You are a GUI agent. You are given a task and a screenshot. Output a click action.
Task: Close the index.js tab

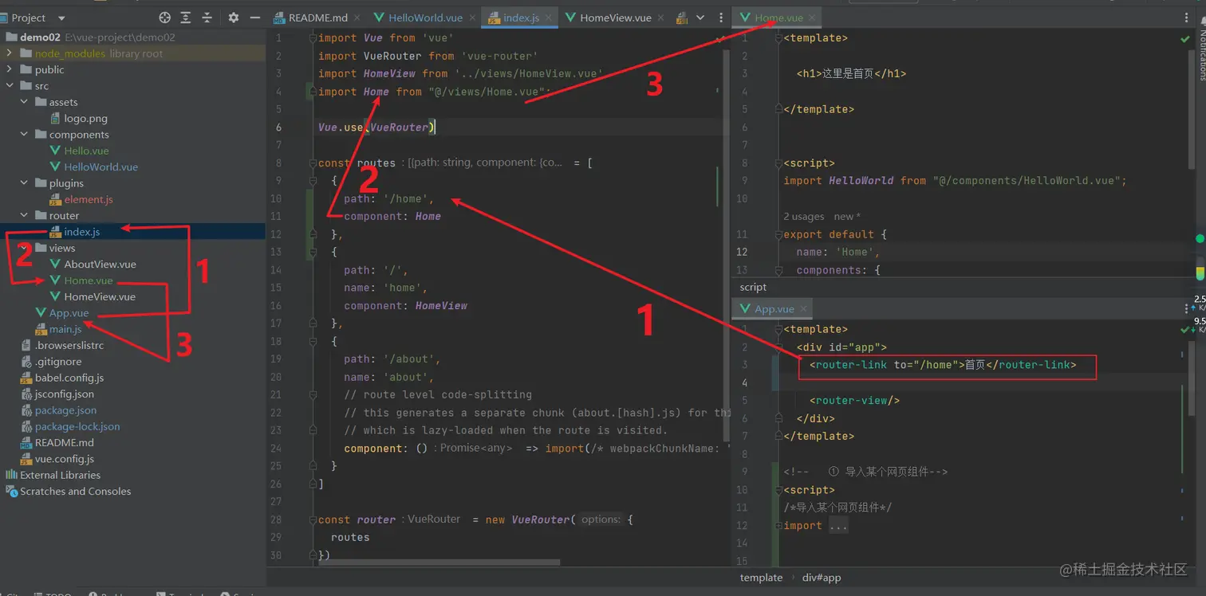coord(550,18)
